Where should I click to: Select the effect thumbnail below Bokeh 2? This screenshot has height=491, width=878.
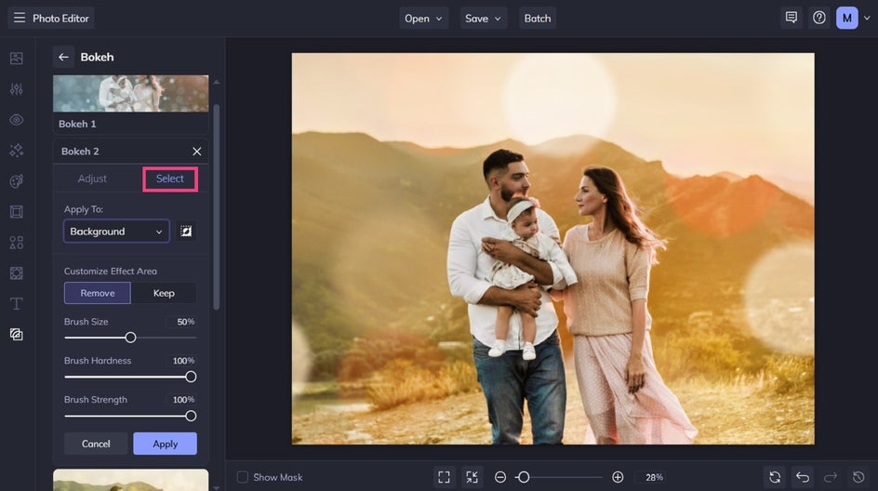(x=130, y=480)
